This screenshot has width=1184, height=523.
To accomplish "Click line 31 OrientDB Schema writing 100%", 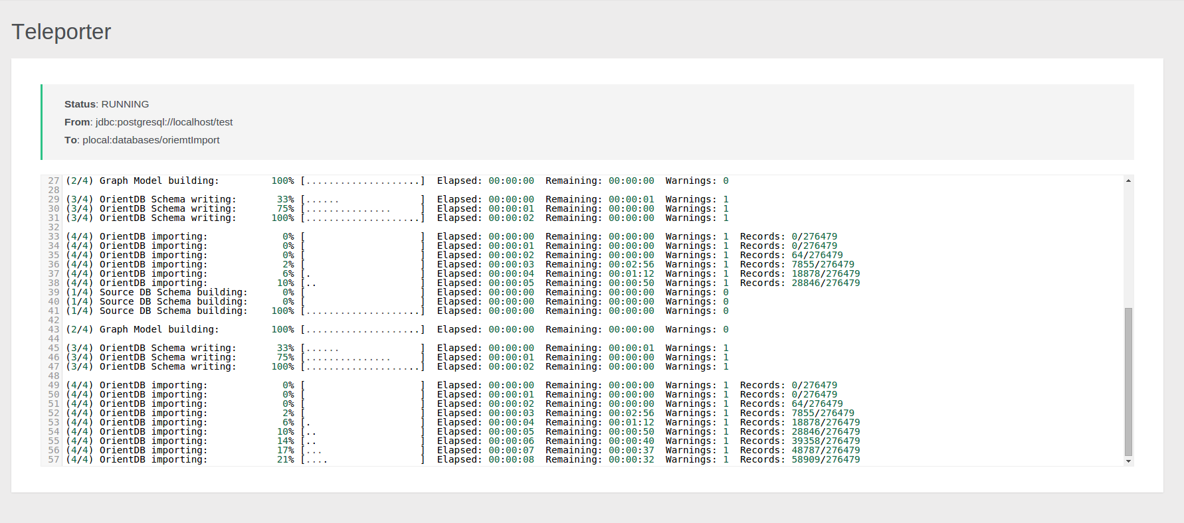I will [167, 218].
